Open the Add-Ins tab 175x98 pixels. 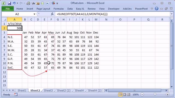[x=127, y=9]
